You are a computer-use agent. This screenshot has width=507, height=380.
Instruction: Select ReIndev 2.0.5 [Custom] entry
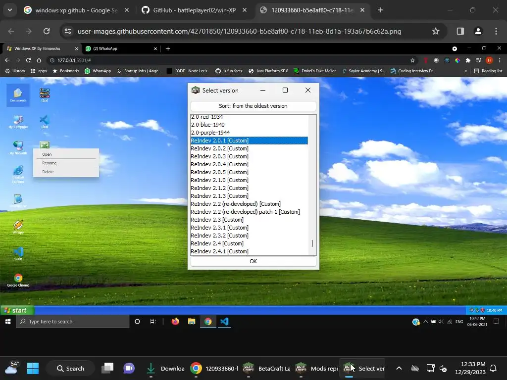coord(249,172)
